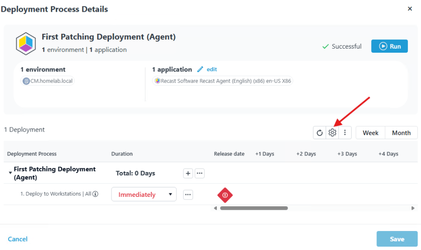Click the +2 Days column header
The image size is (421, 250).
pyautogui.click(x=306, y=154)
